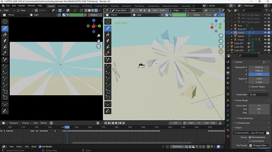Open the outliner filter dropdown
Image resolution: width=272 pixels, height=152 pixels.
[x=267, y=10]
